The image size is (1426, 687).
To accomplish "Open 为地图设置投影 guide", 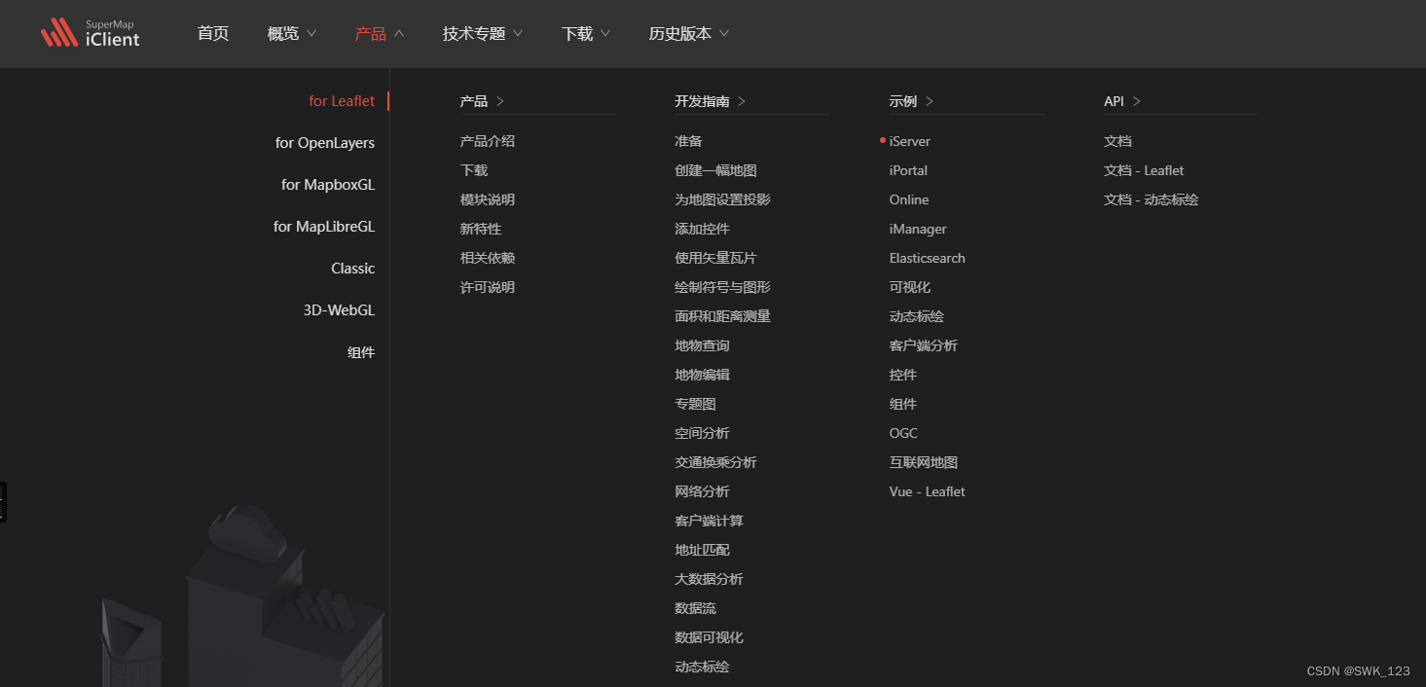I will point(722,199).
